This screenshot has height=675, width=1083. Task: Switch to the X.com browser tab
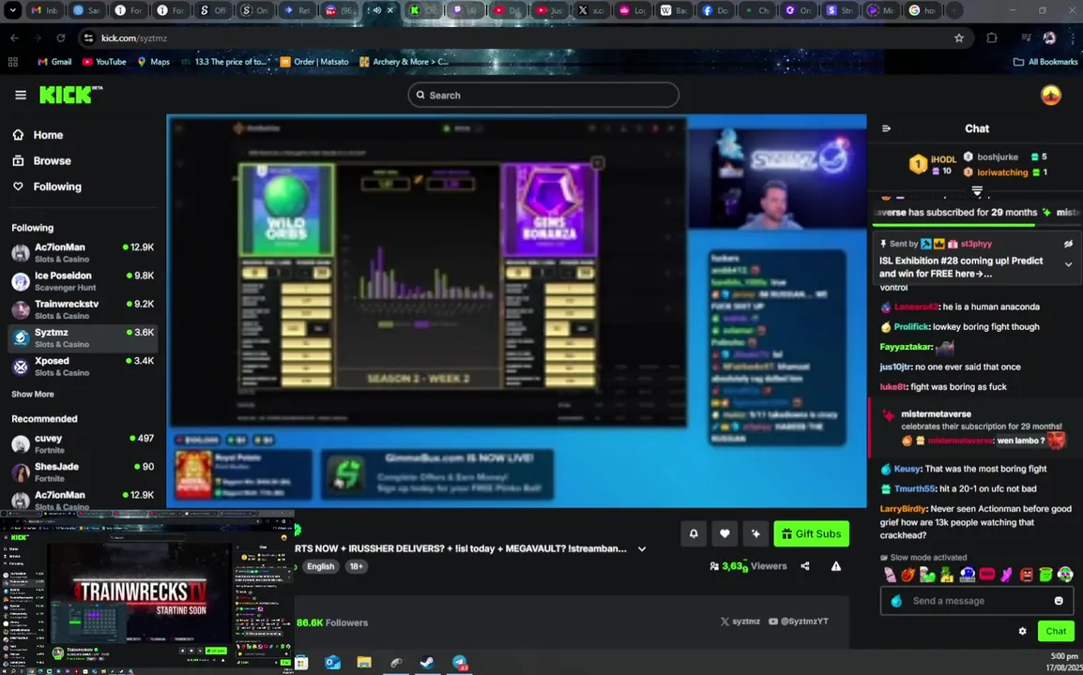click(x=591, y=10)
